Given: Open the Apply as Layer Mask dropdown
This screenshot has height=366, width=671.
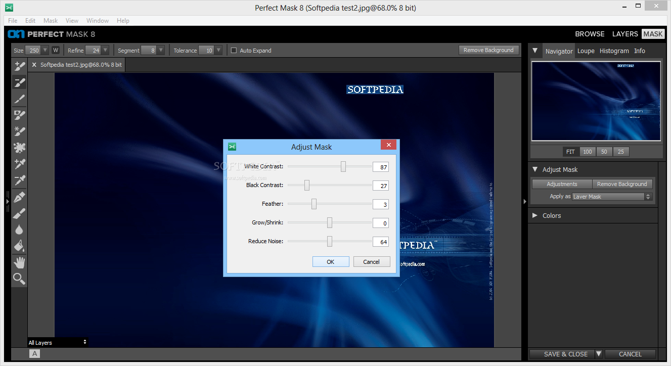Looking at the screenshot, I should coord(612,197).
